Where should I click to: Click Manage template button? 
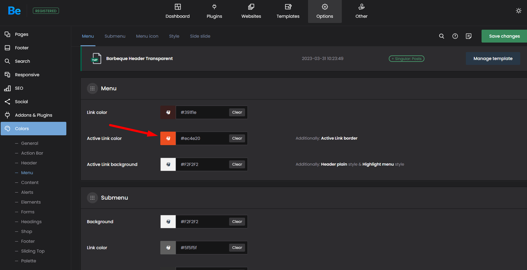click(x=493, y=58)
